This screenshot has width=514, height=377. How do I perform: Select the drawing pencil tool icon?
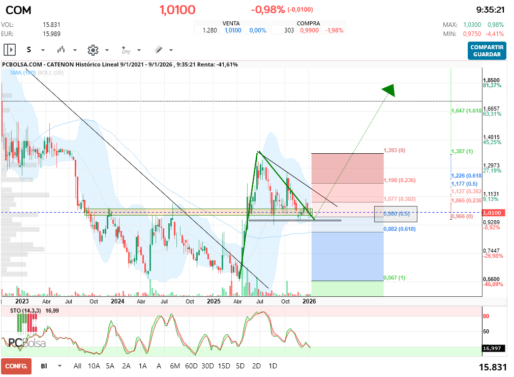point(158,50)
